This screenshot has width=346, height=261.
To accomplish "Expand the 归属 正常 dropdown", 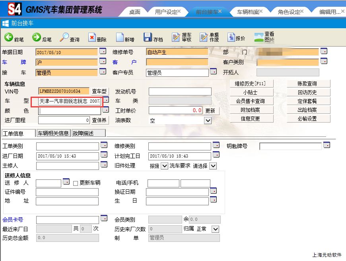I will point(215,229).
